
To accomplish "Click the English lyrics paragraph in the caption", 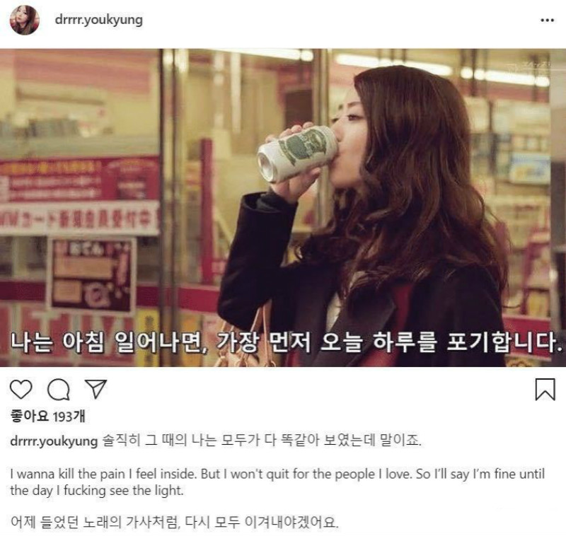I will (x=277, y=482).
